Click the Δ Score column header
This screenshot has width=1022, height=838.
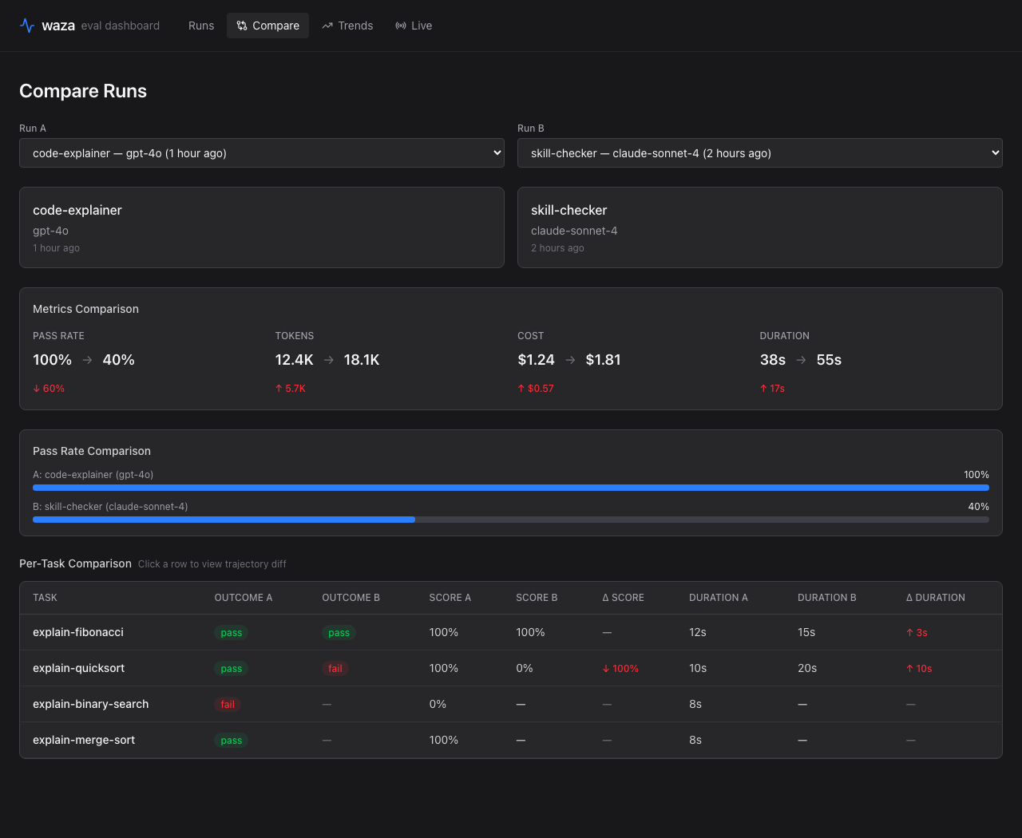pyautogui.click(x=623, y=598)
